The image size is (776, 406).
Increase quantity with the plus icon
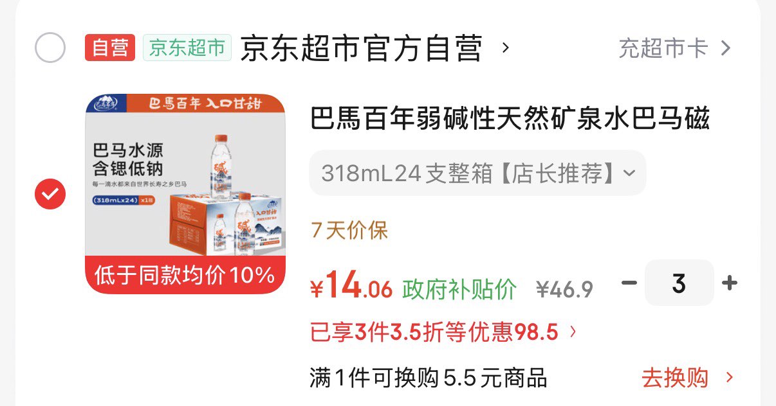tap(729, 283)
